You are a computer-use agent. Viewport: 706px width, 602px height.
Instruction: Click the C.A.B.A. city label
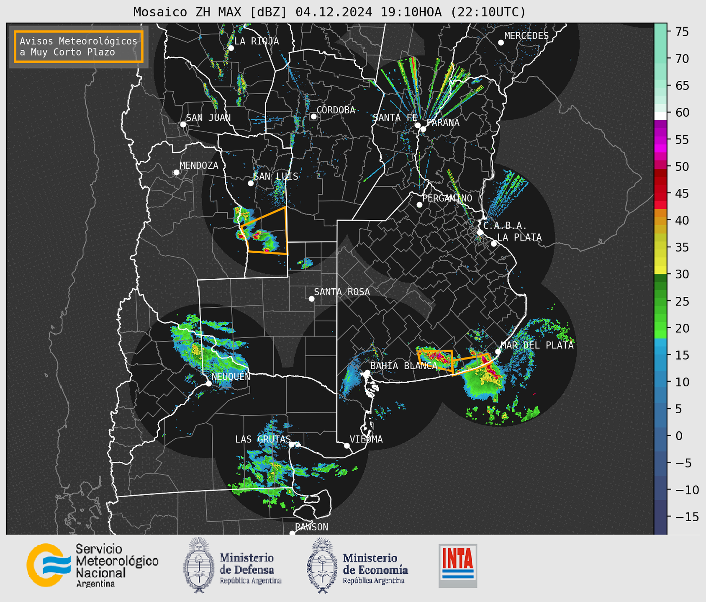pos(505,226)
